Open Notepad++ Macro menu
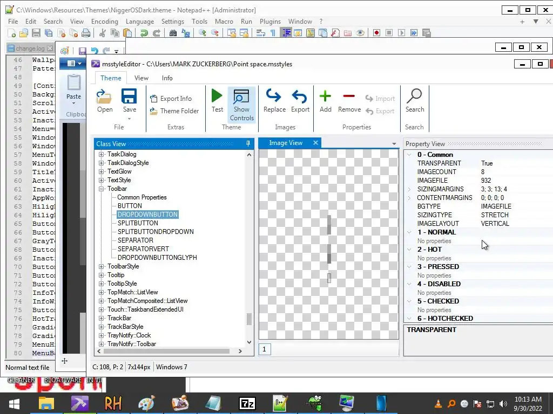 pyautogui.click(x=224, y=22)
